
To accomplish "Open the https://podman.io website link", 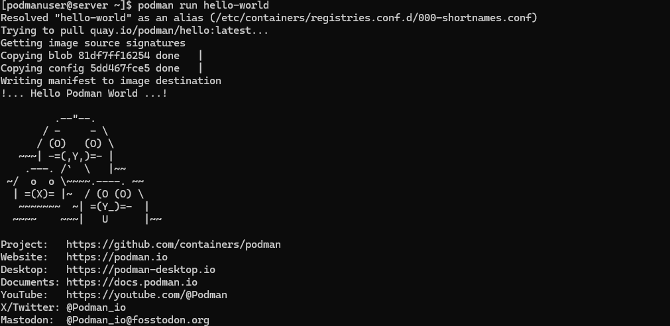I will click(x=117, y=257).
